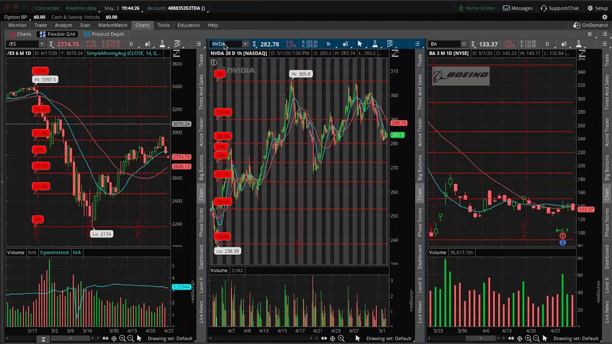Click crosshair icon under BA chart
Screen dimensions: 612x344
pyautogui.click(x=520, y=338)
